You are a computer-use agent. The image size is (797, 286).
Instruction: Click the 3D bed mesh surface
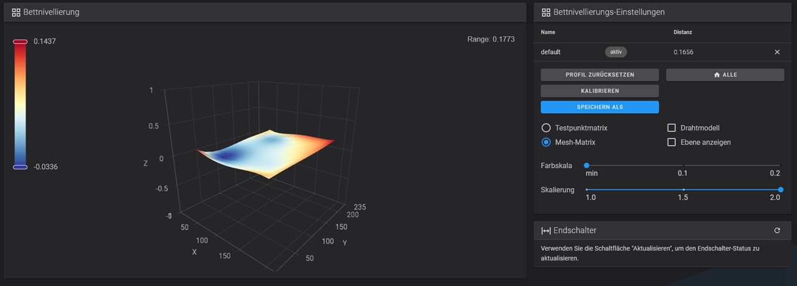[265, 154]
